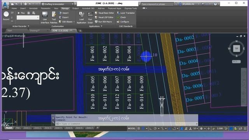Click the Edit Aliases button
Screen dimensions: 249x140
tap(66, 22)
